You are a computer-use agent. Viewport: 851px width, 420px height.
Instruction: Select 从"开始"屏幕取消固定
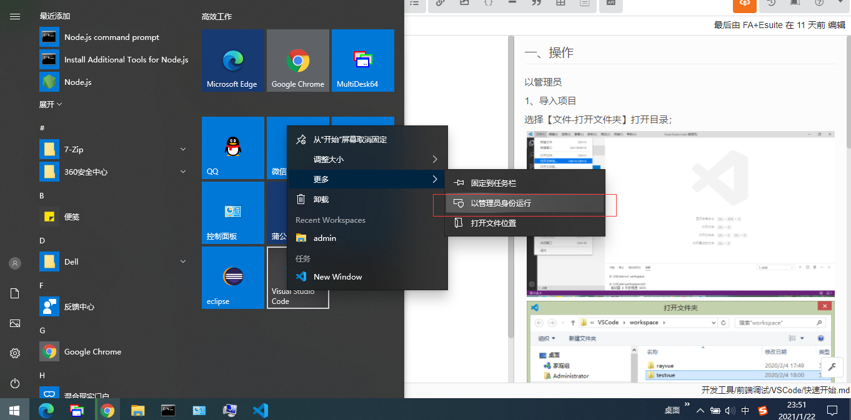(367, 140)
